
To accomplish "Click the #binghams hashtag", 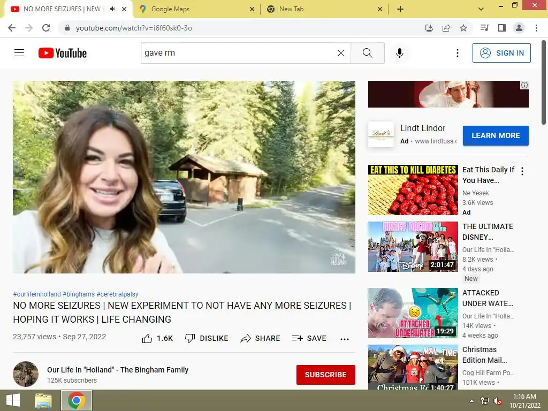I will [79, 294].
